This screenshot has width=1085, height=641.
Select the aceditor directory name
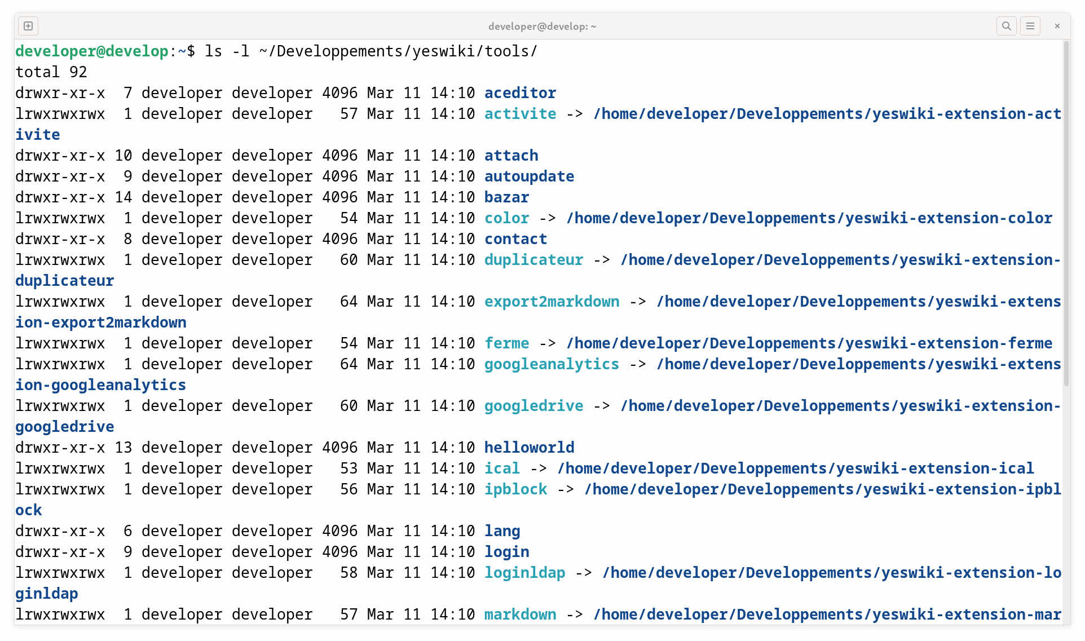519,92
